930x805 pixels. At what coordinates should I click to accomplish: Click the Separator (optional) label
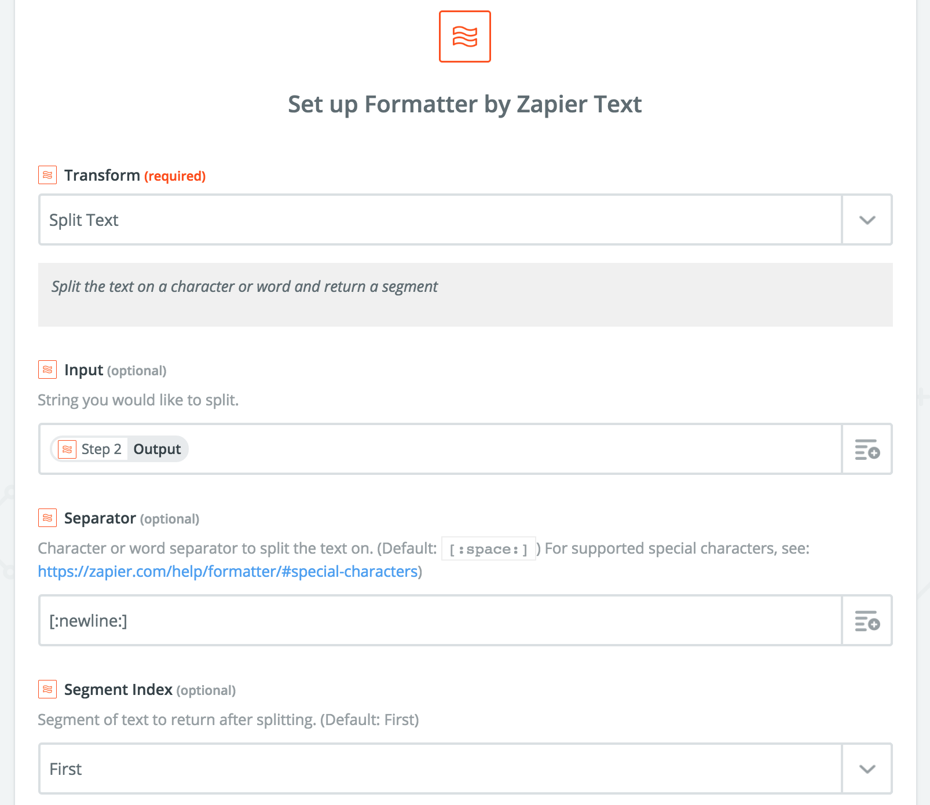tap(131, 518)
